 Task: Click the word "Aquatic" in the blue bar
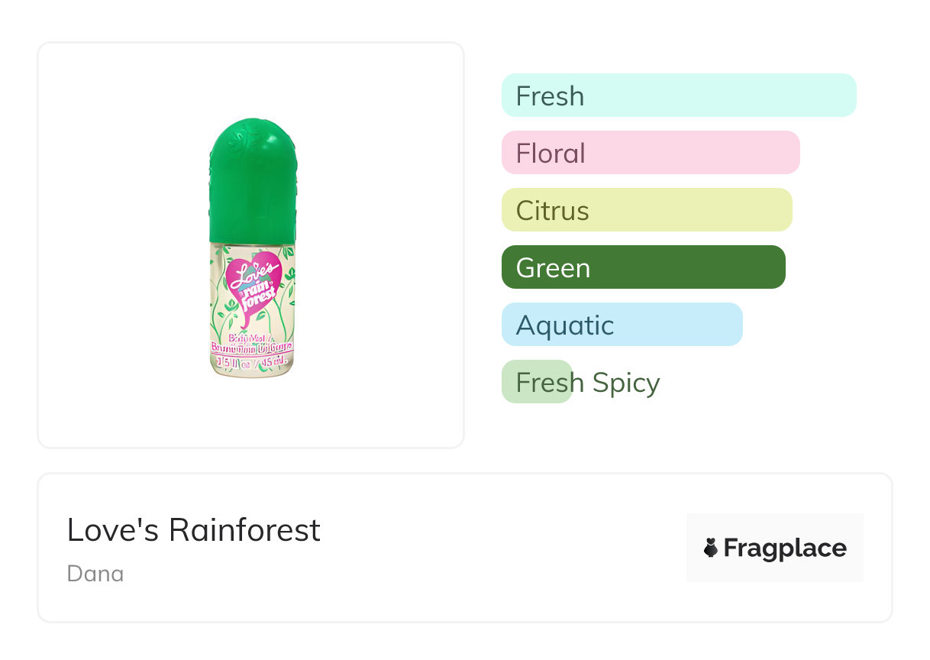[x=565, y=325]
